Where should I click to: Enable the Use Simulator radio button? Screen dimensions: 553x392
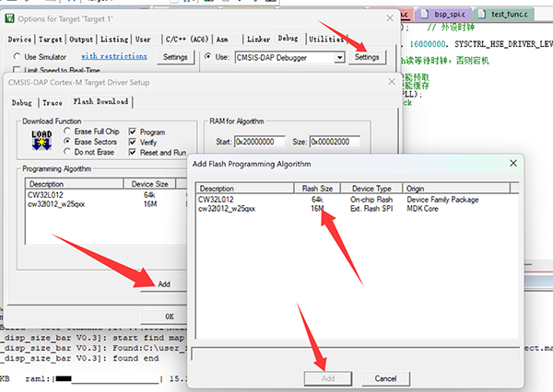[x=18, y=57]
